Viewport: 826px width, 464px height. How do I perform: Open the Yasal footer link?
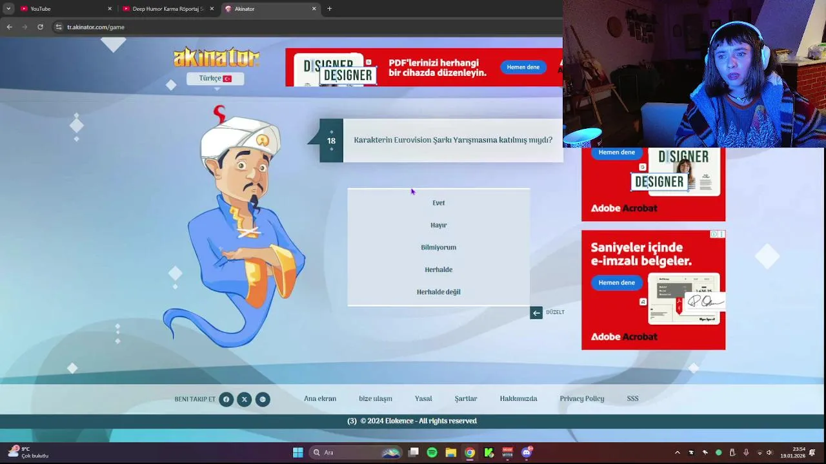[423, 399]
